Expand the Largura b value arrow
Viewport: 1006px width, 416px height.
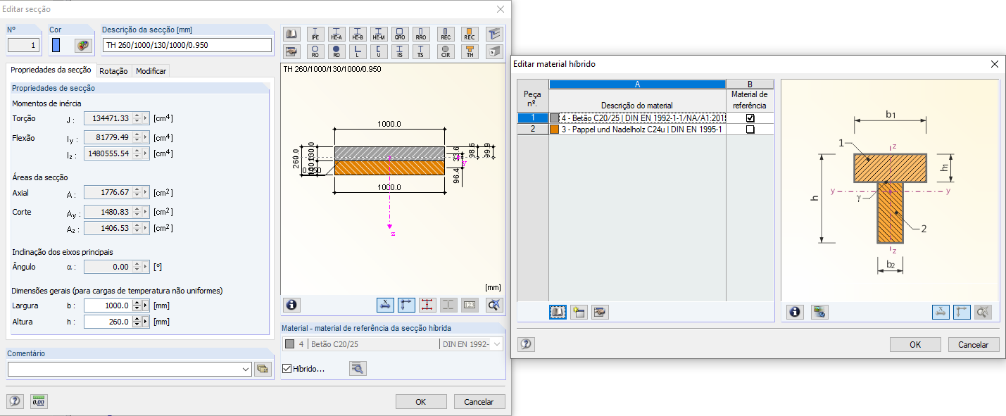coord(146,305)
